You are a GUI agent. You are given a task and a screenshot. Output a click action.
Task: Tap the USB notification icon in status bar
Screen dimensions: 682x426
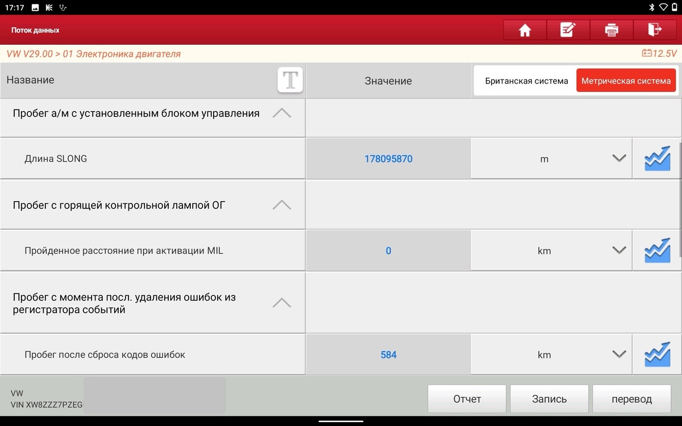[x=64, y=7]
